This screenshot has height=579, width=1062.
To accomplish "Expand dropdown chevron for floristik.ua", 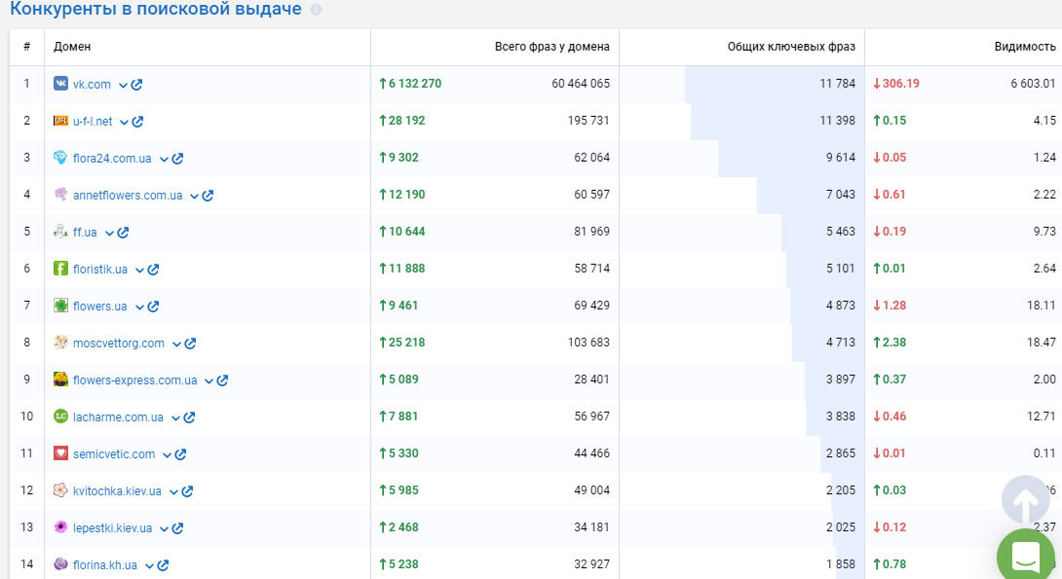I will 139,270.
